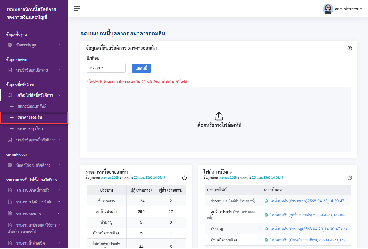
Task: Open the help icon in ไฟล์ดาวน์โหลด panel
Action: pyautogui.click(x=350, y=178)
